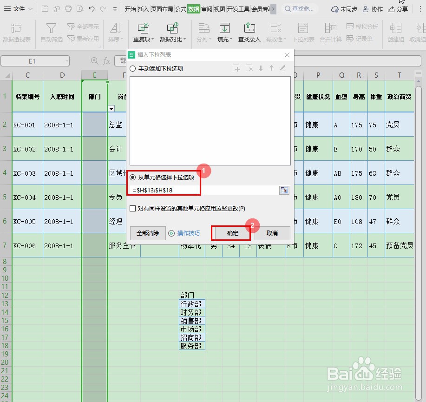Expand the quick access toolbar customize arrow

tap(115, 9)
